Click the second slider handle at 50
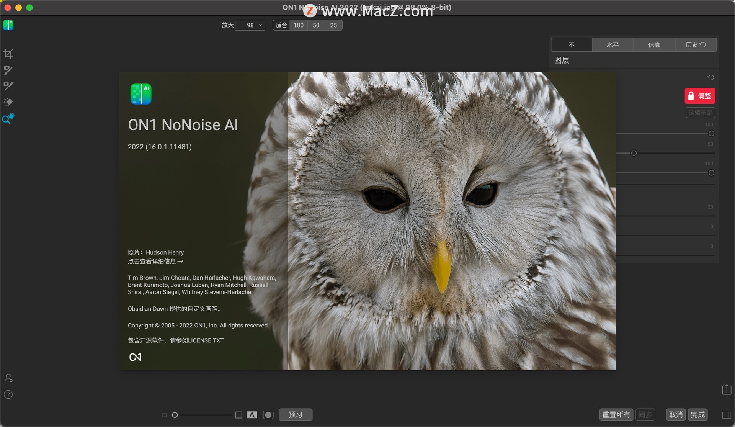735x427 pixels. pyautogui.click(x=634, y=153)
